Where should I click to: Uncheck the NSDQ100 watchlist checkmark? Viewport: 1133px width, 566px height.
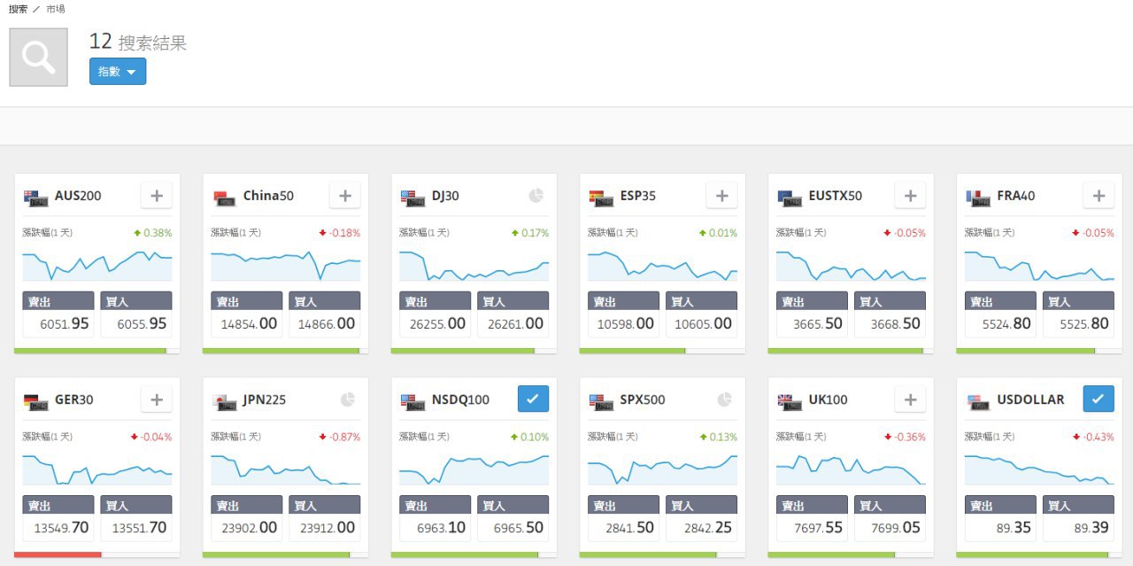533,399
